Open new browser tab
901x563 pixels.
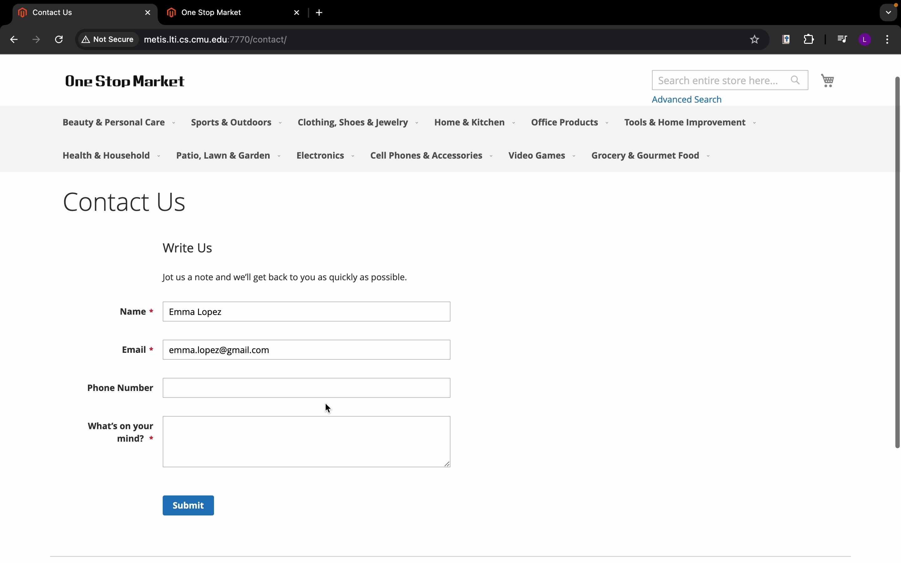click(x=319, y=13)
